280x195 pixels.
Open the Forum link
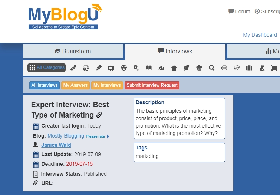coord(243,11)
